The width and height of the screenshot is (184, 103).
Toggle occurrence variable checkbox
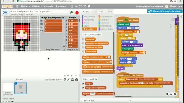[83, 51]
